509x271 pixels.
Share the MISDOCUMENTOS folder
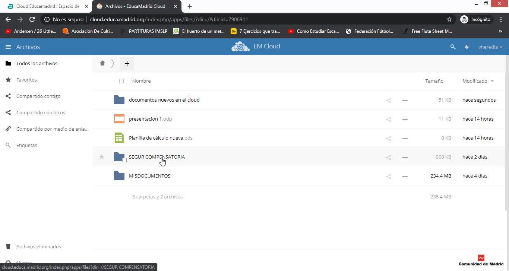tap(388, 176)
